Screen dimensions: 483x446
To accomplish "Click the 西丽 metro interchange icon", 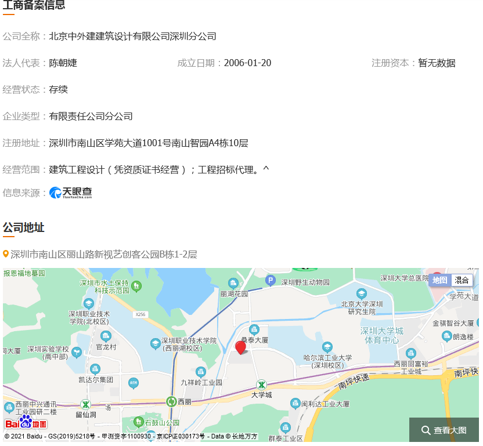I will [171, 401].
